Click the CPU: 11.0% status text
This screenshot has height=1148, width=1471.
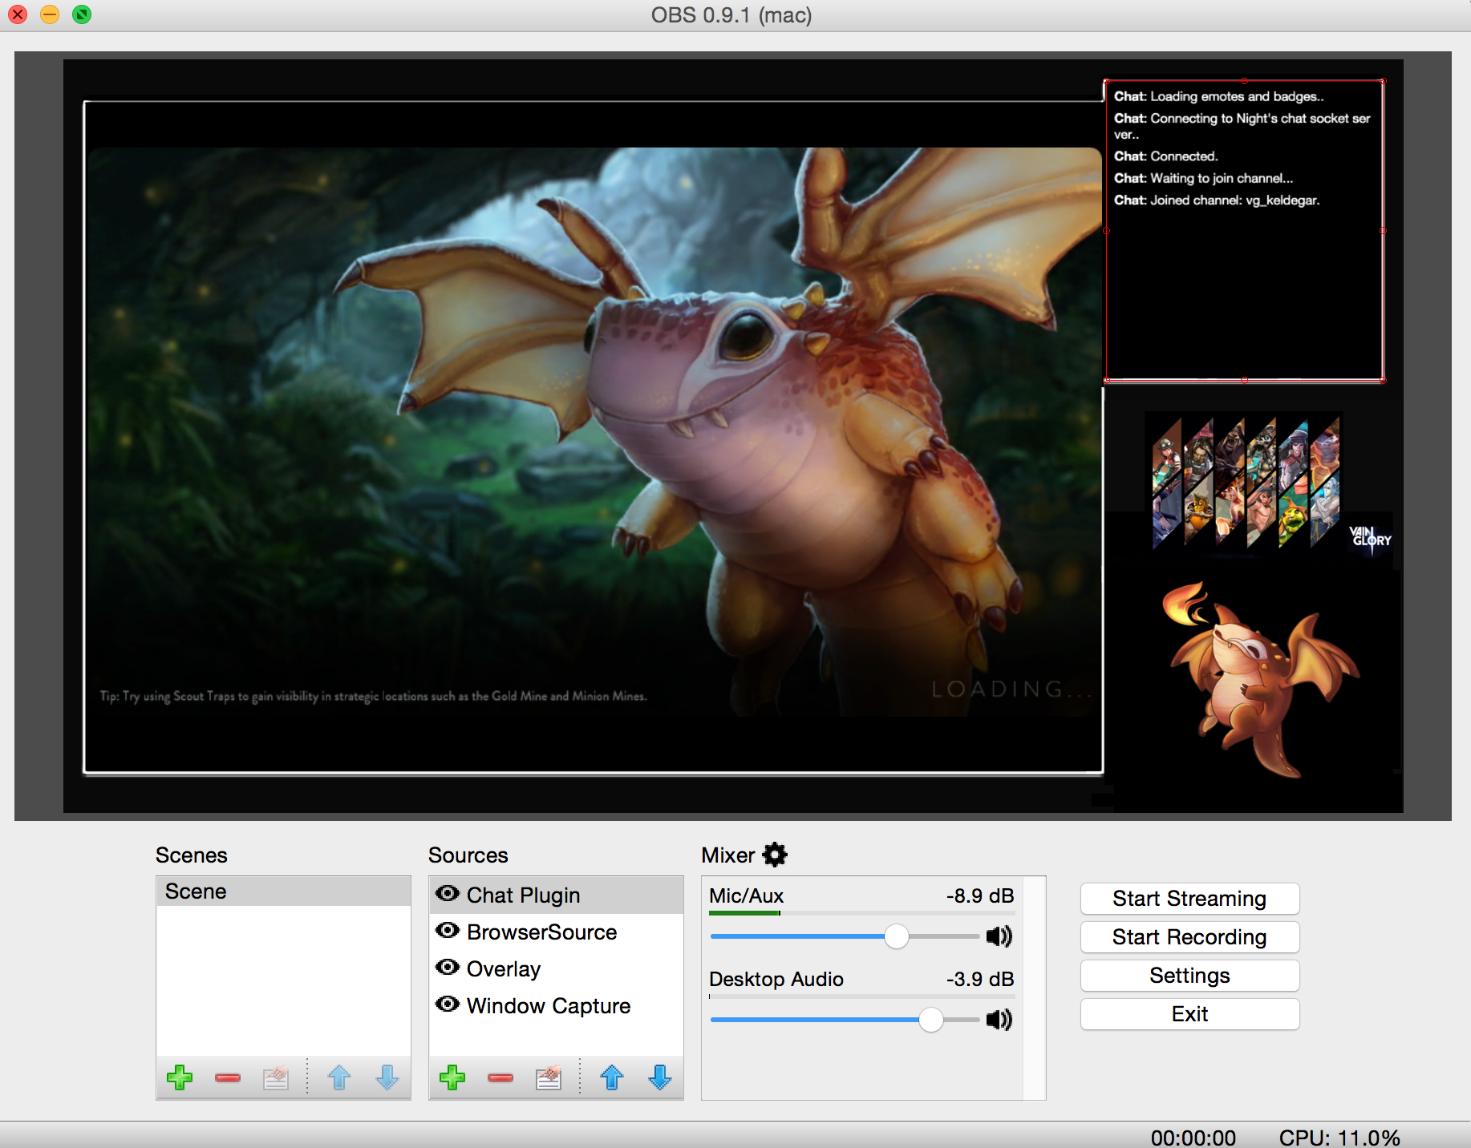click(x=1339, y=1138)
